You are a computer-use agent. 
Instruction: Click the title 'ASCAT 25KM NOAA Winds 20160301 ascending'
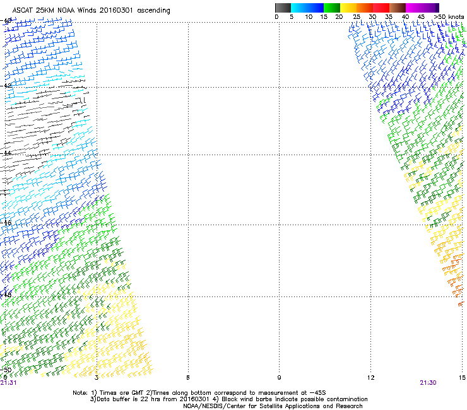coord(91,11)
